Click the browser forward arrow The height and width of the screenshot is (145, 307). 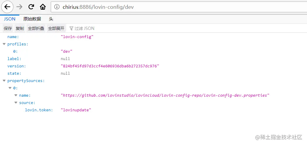(x=19, y=7)
